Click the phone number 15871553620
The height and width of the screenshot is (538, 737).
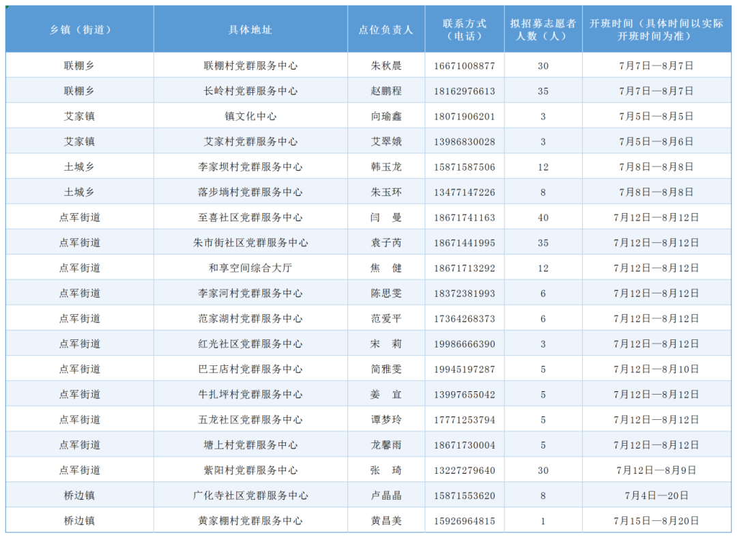pos(465,494)
